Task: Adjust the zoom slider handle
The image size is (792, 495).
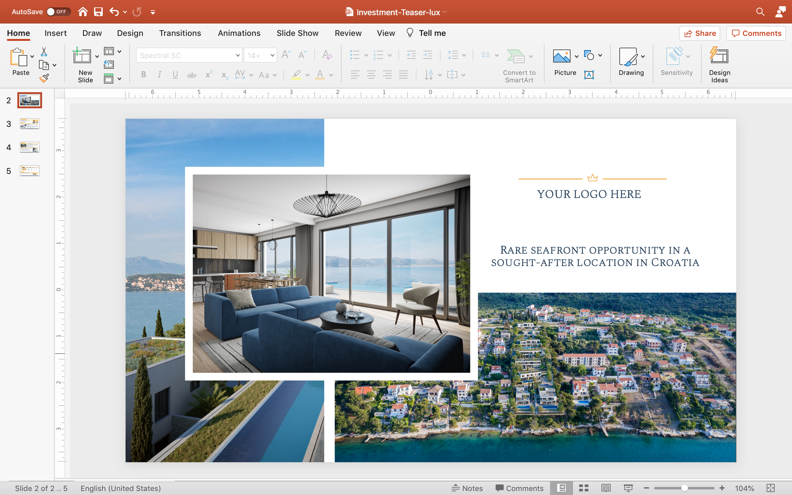Action: pos(684,488)
